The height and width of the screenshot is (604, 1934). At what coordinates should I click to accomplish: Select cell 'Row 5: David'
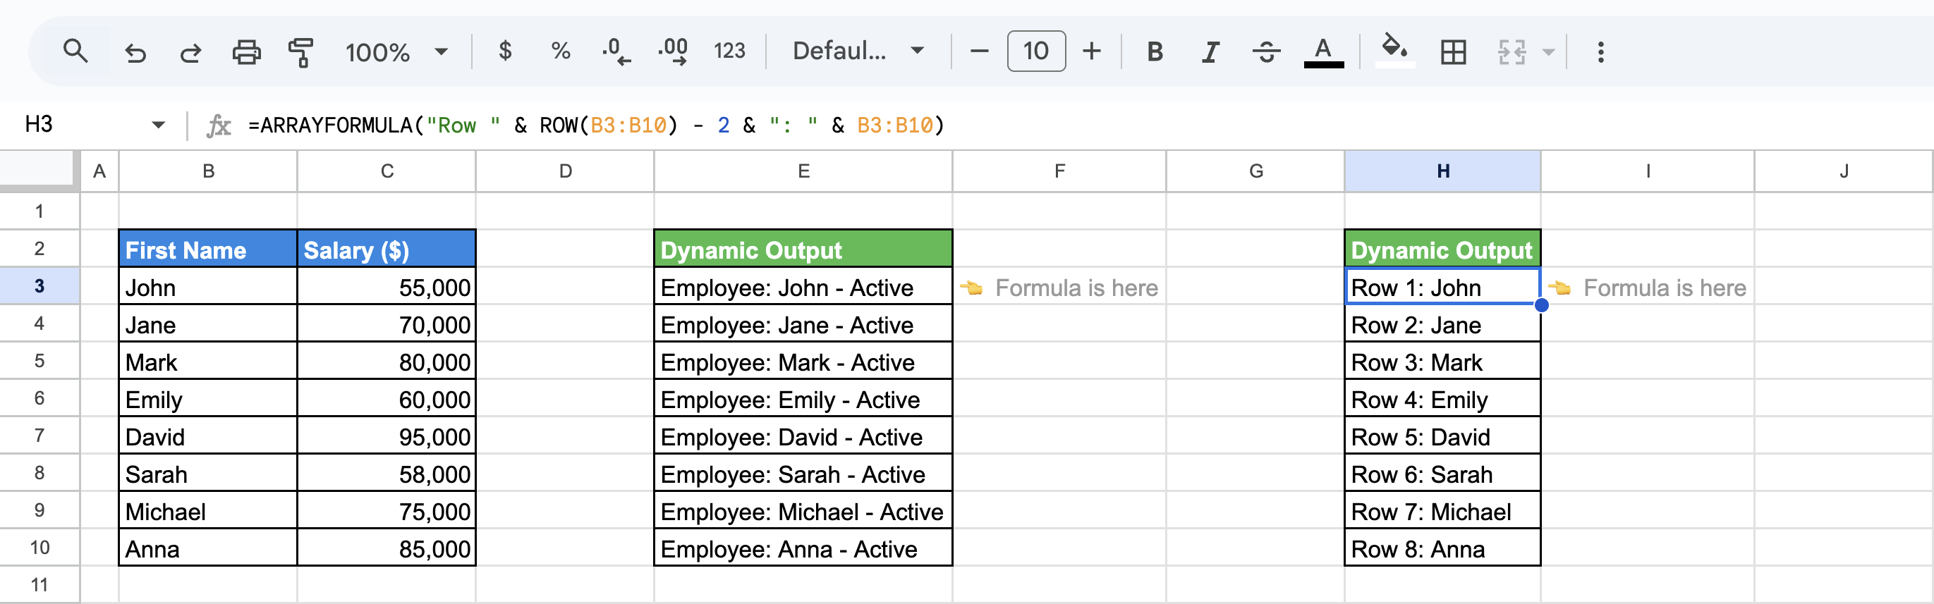coord(1442,436)
